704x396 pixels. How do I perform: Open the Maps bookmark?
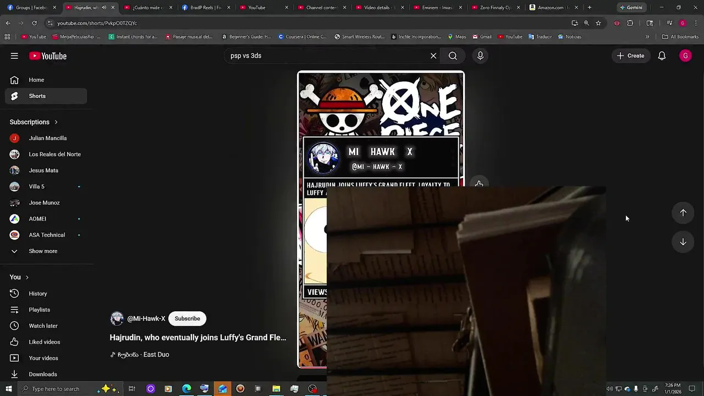coord(457,37)
